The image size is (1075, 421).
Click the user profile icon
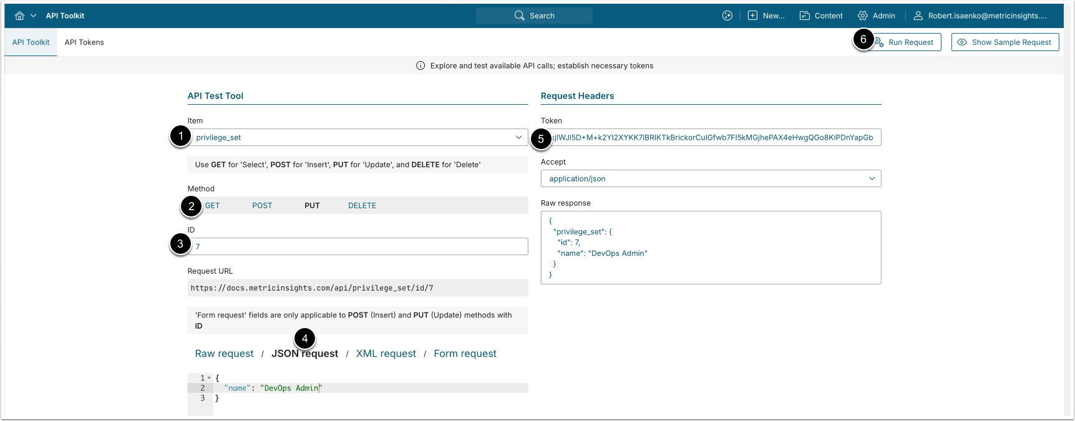coord(918,16)
